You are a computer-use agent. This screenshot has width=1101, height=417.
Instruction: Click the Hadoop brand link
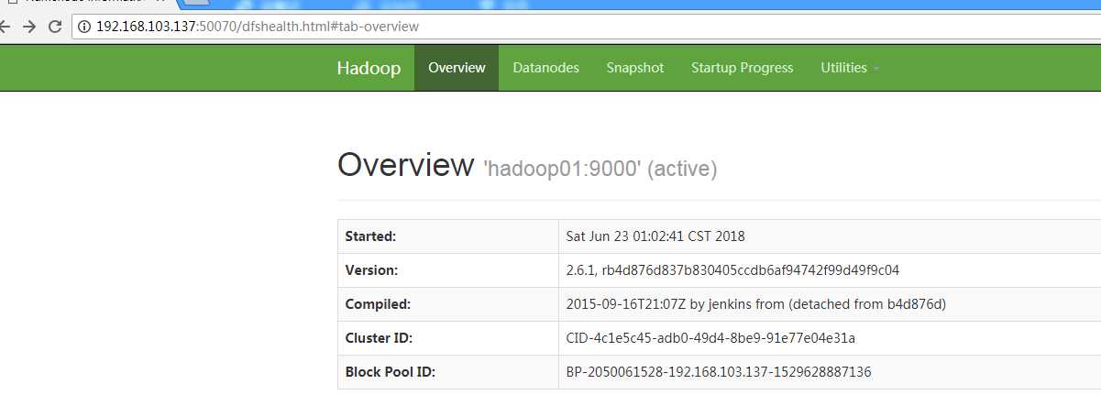pyautogui.click(x=369, y=68)
